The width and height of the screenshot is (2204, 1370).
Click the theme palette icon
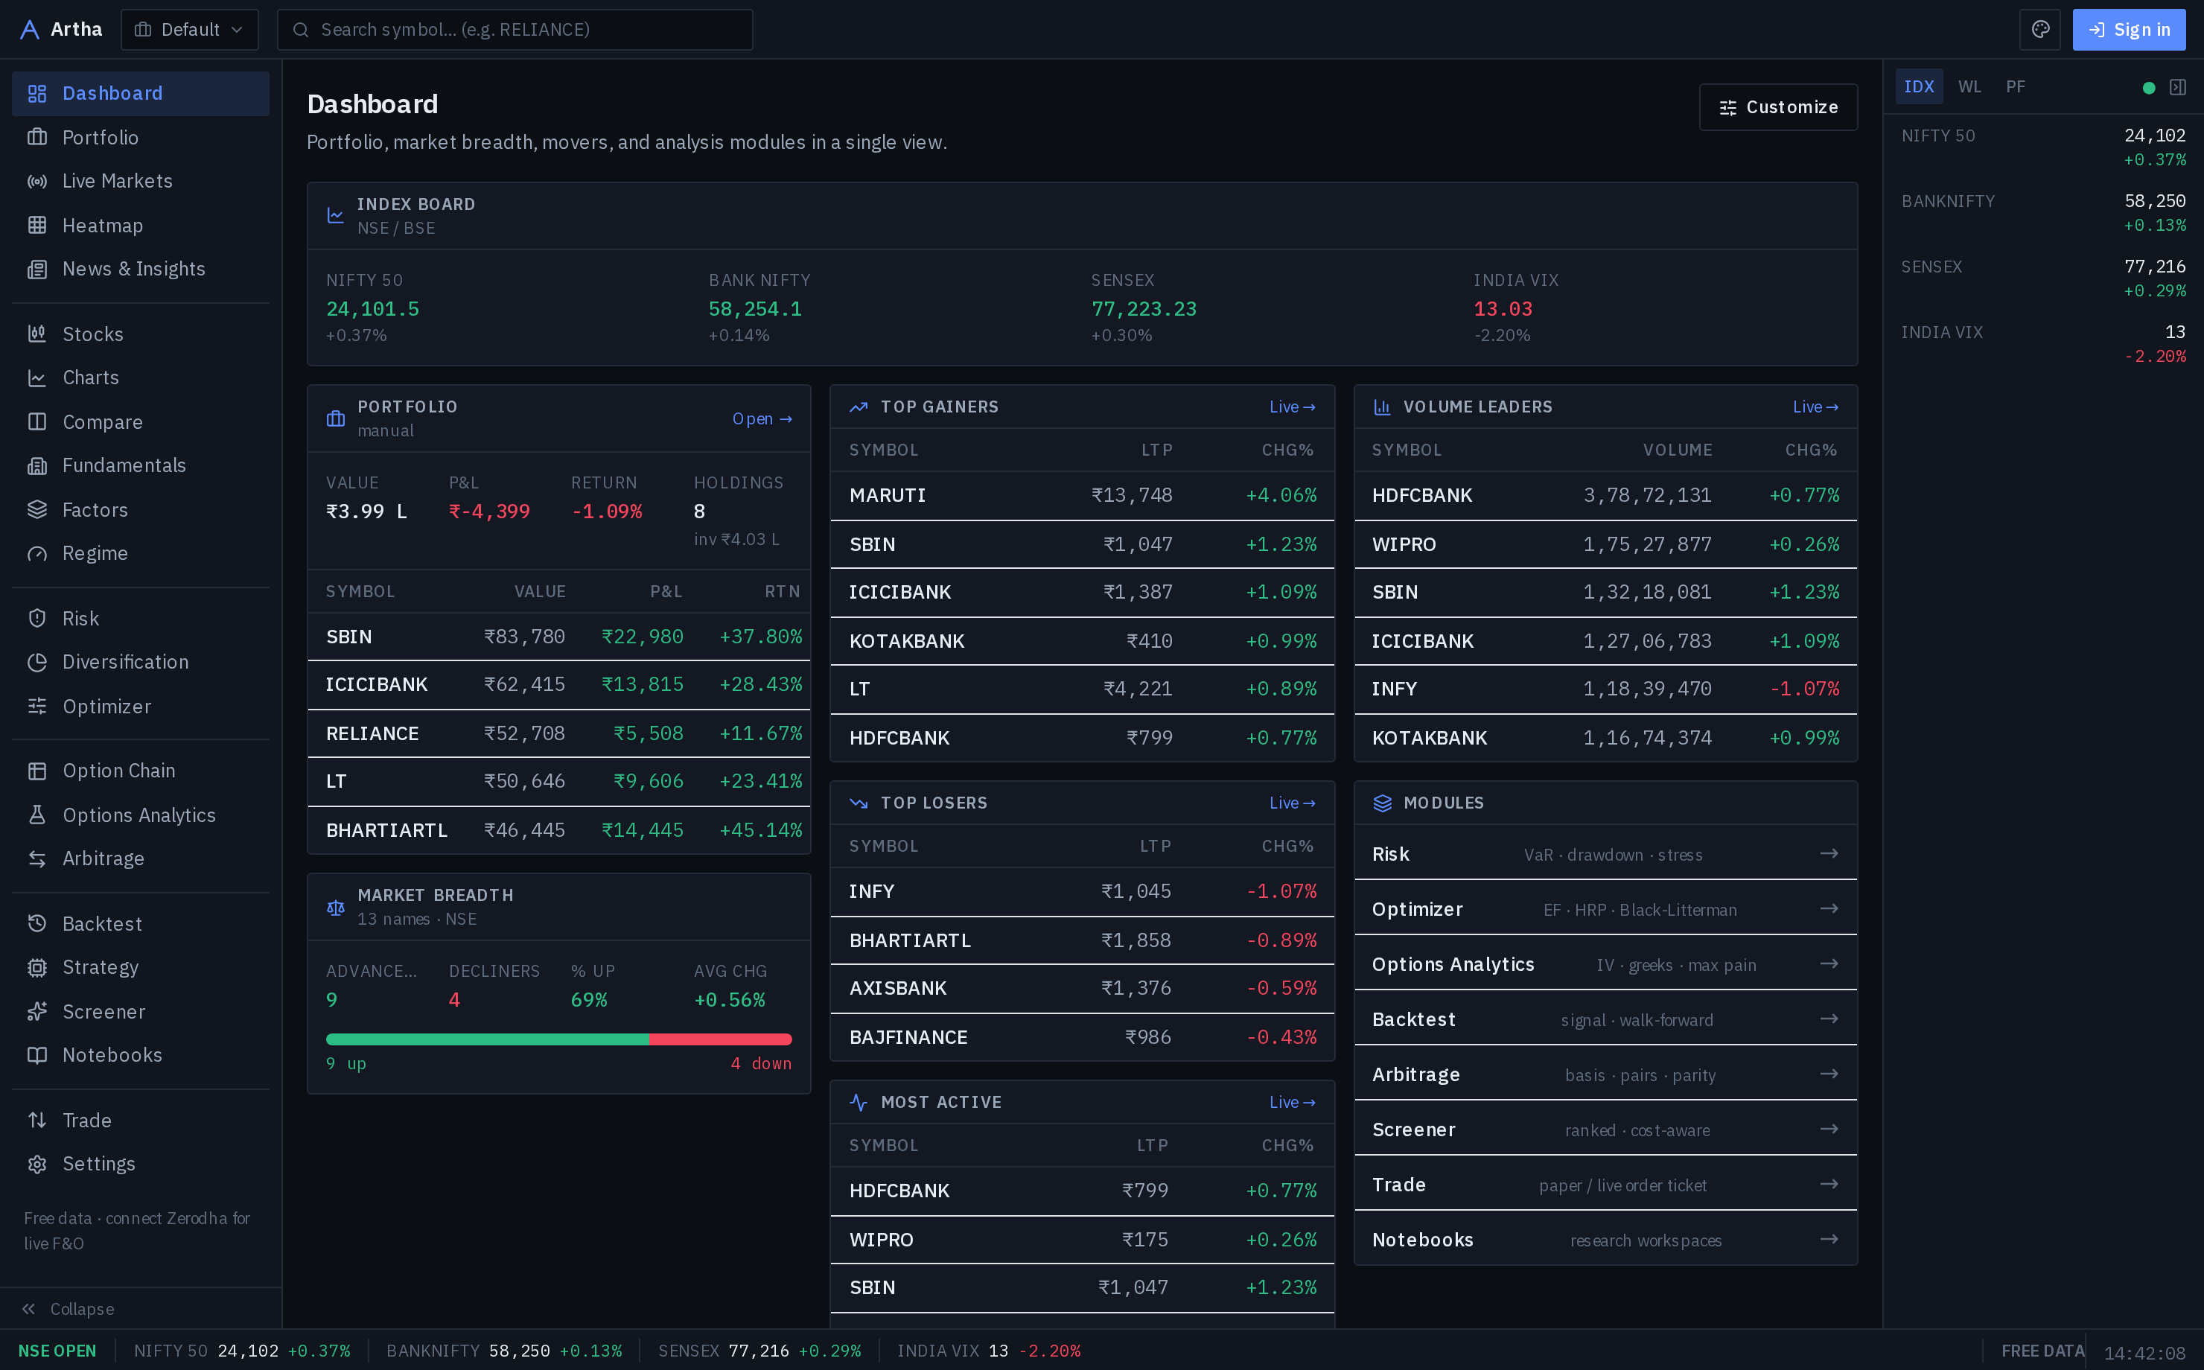click(x=2040, y=30)
